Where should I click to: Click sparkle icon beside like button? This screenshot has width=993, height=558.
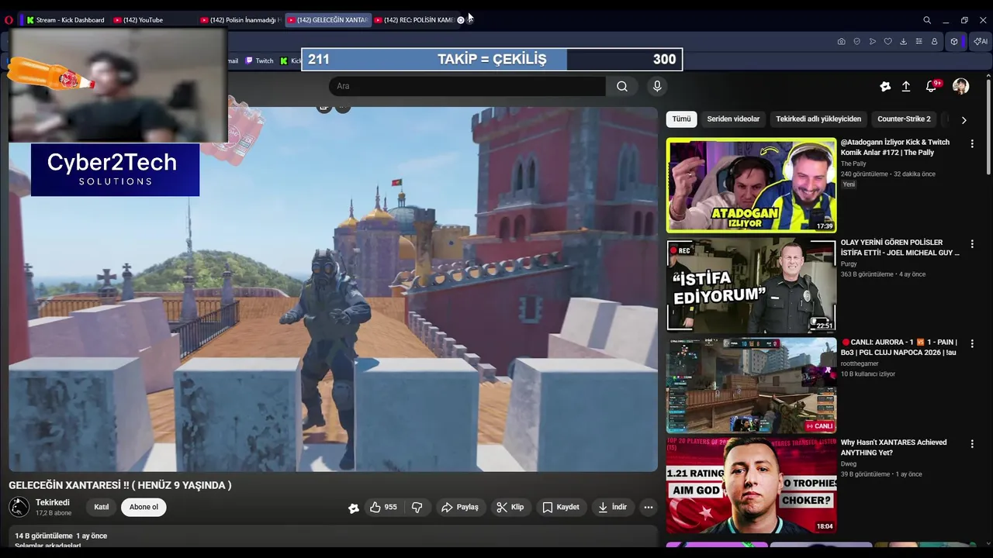click(x=354, y=508)
